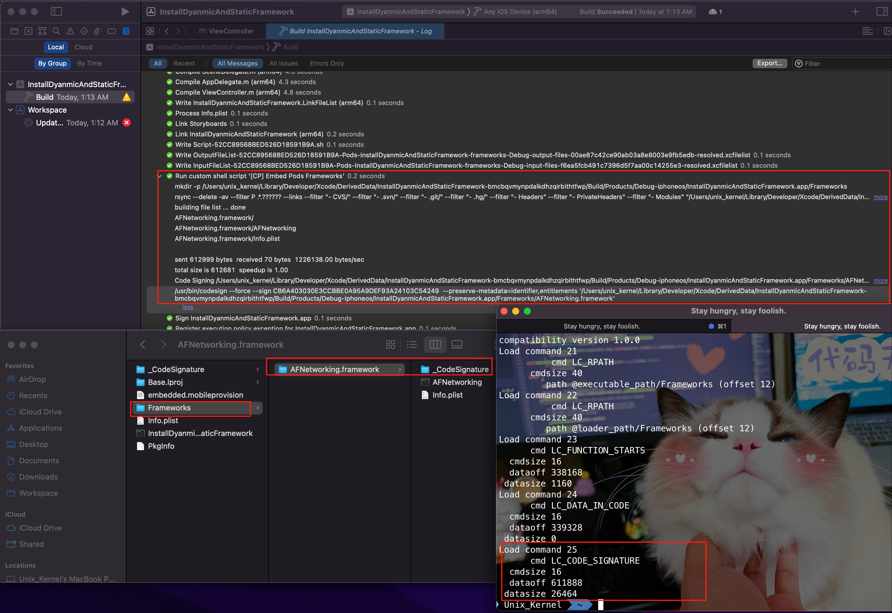Switch Finder to column view icon
Image resolution: width=892 pixels, height=613 pixels.
point(435,345)
